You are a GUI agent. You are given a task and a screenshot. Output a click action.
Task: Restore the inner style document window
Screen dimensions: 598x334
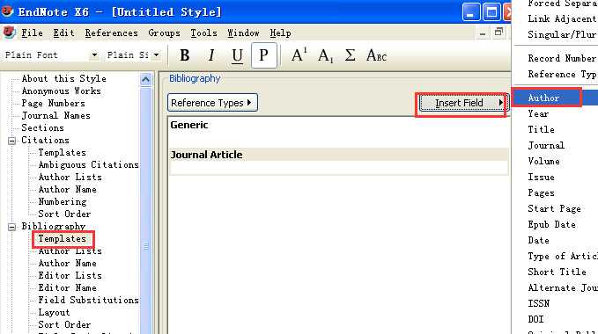[x=498, y=33]
